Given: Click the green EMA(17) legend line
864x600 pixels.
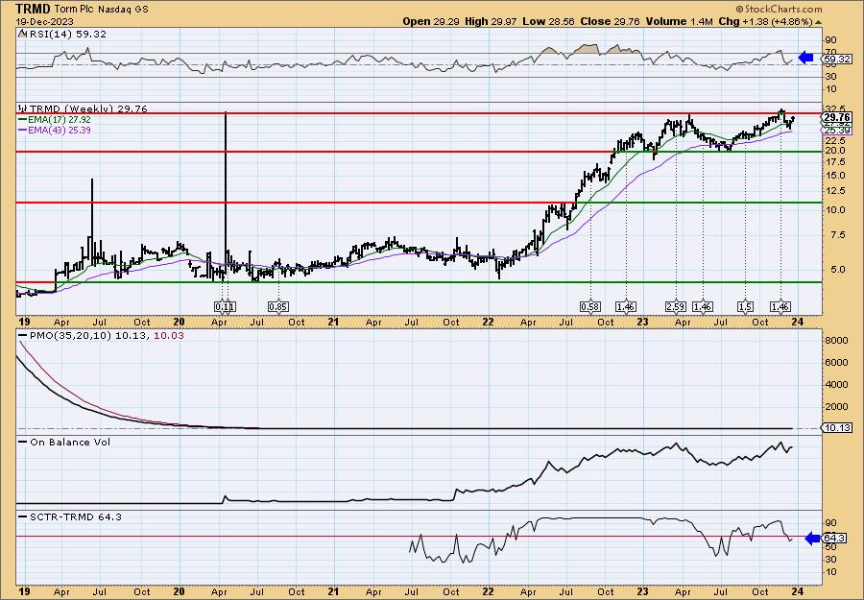Looking at the screenshot, I should click(x=23, y=120).
